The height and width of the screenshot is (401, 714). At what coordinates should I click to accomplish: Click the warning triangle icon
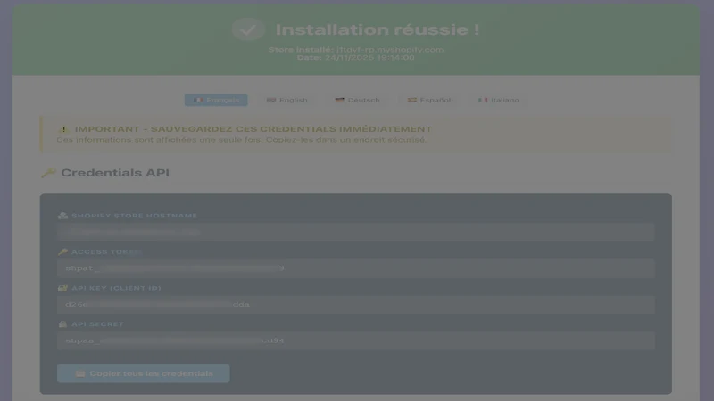tap(63, 129)
